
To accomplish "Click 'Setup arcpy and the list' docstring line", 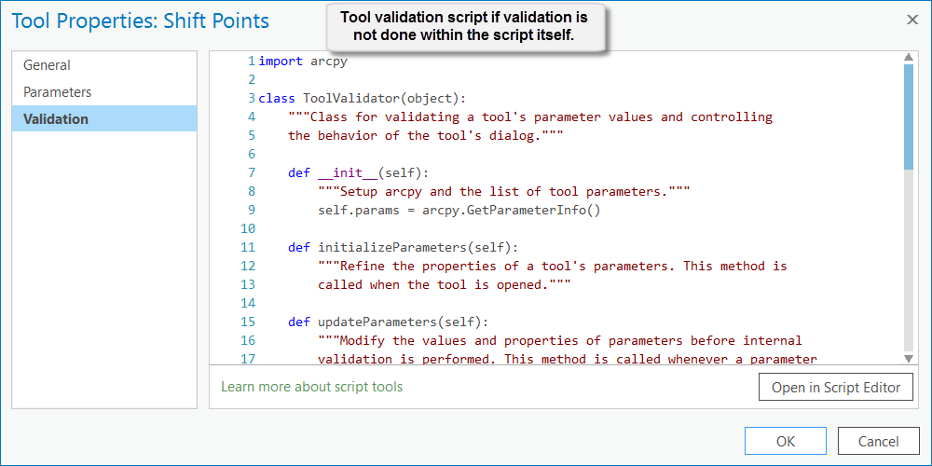I will (x=503, y=191).
